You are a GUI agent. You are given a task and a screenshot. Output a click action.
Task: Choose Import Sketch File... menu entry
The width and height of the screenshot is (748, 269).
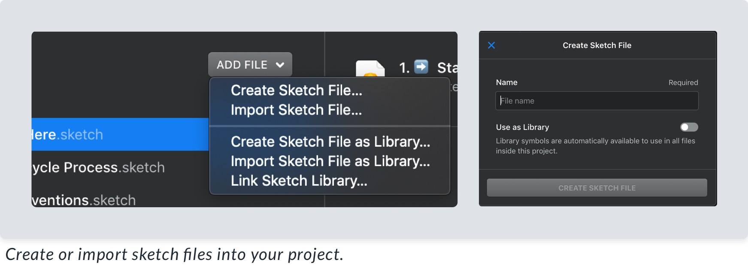click(296, 110)
